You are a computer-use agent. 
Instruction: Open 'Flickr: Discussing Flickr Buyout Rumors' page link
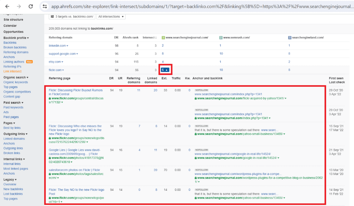click(x=76, y=92)
